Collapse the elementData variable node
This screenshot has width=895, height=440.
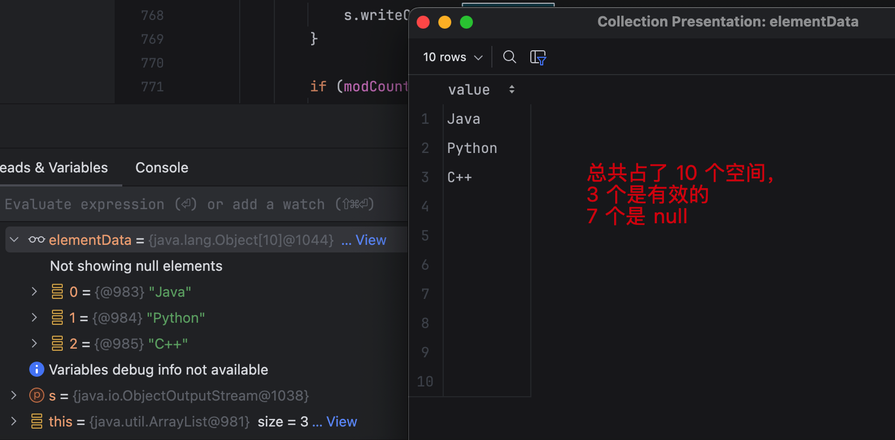point(15,239)
